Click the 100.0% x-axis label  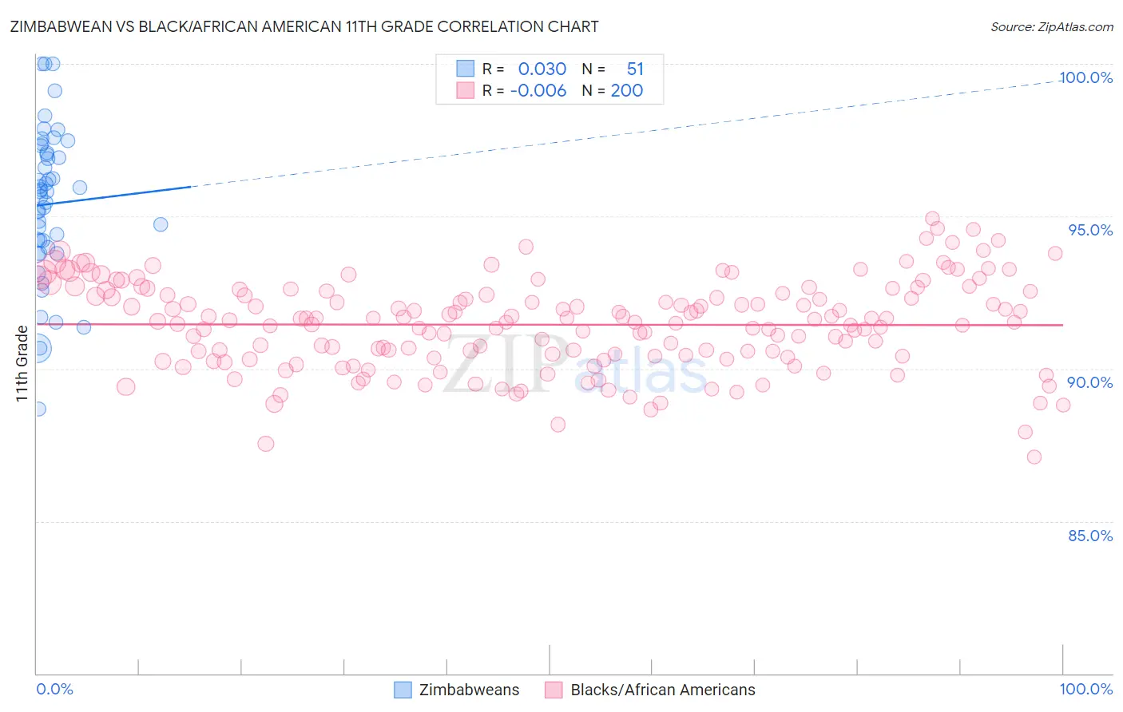tap(1085, 690)
